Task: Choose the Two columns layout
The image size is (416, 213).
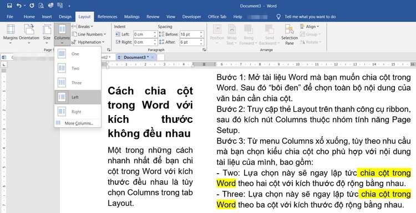Action: click(78, 68)
